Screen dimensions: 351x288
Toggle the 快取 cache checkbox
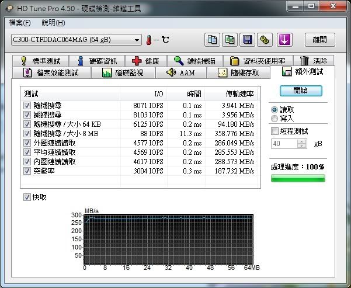tap(27, 197)
